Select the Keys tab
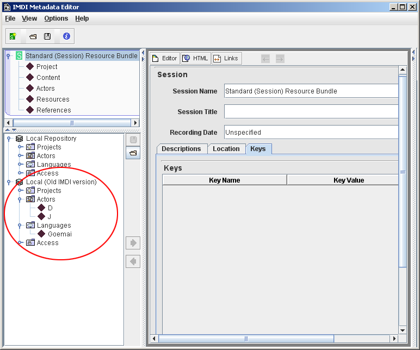This screenshot has width=420, height=350. click(258, 149)
